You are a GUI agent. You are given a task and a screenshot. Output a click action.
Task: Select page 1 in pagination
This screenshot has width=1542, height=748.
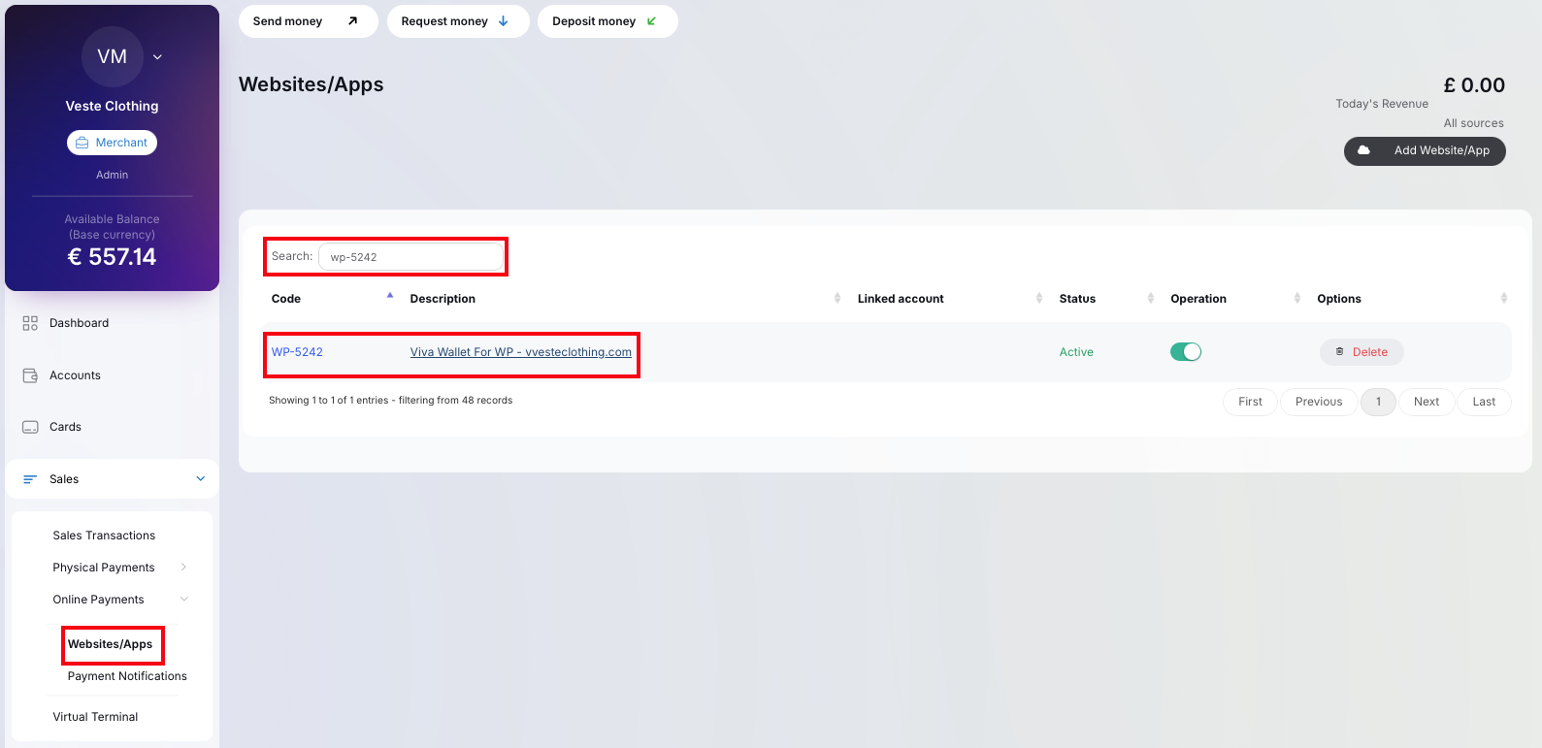(x=1378, y=402)
